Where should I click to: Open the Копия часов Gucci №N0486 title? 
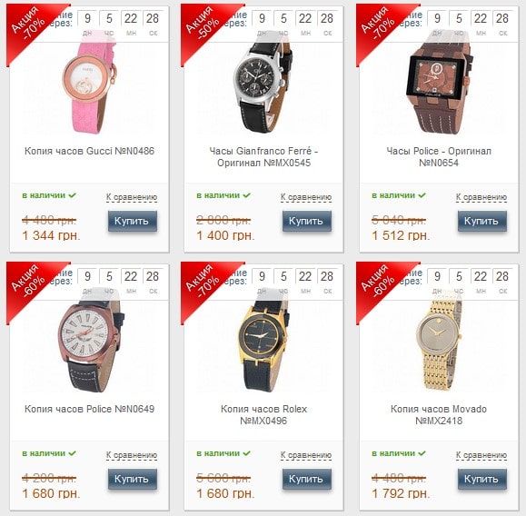[x=90, y=151]
